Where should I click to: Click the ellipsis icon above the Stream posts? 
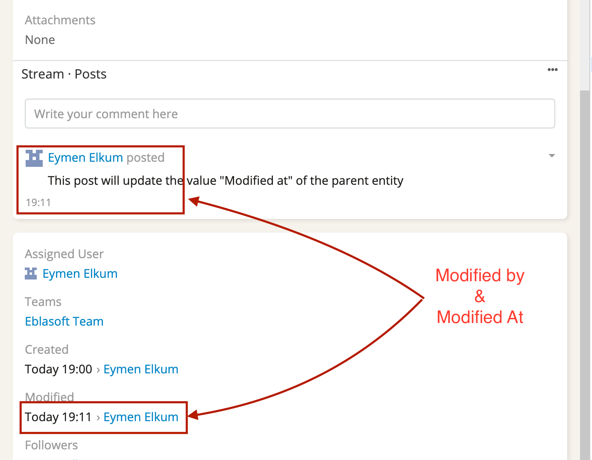point(552,70)
